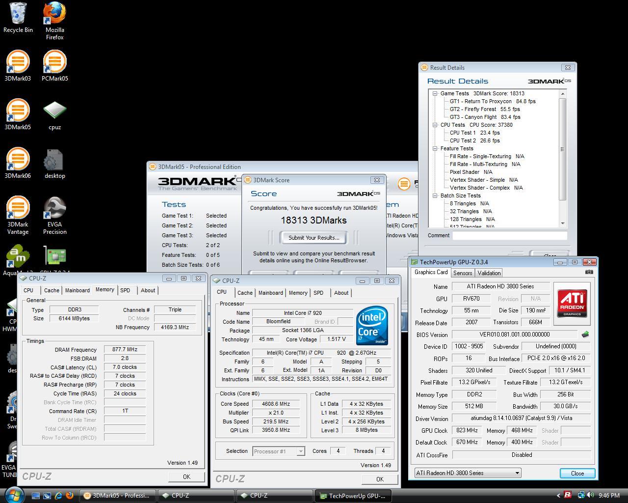Open the desktop gear file icon
628x503 pixels.
point(54,163)
